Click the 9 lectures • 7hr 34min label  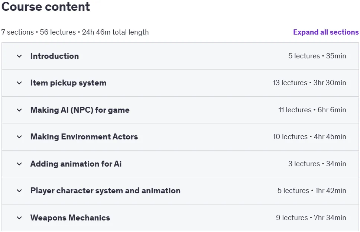pyautogui.click(x=311, y=218)
